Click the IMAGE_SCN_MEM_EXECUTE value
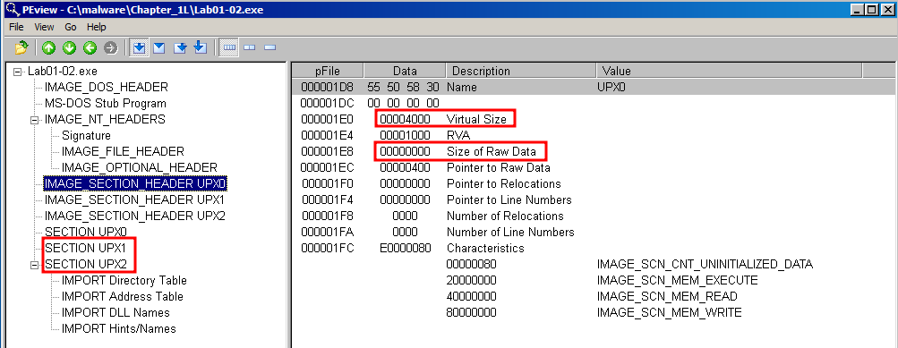The width and height of the screenshot is (898, 348). [x=678, y=280]
